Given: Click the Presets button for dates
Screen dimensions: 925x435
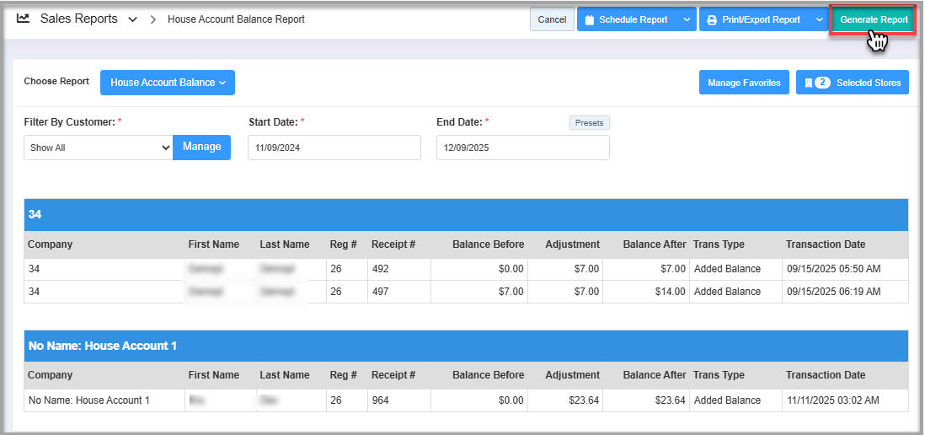Looking at the screenshot, I should (x=589, y=123).
